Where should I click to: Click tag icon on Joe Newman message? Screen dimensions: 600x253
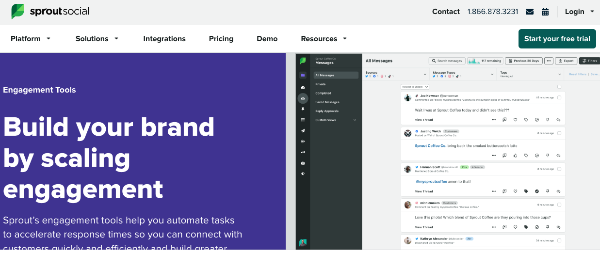tap(526, 120)
